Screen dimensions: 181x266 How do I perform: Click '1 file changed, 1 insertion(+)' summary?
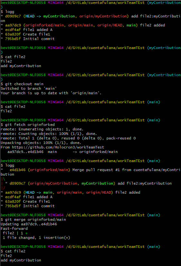pos(36,238)
